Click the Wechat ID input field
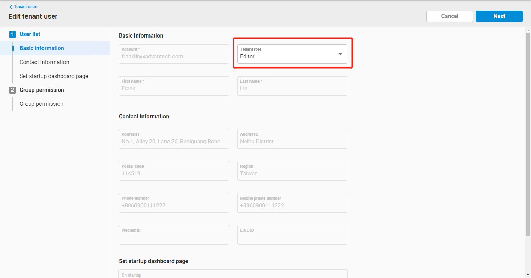This screenshot has height=278, width=531. coord(174,235)
